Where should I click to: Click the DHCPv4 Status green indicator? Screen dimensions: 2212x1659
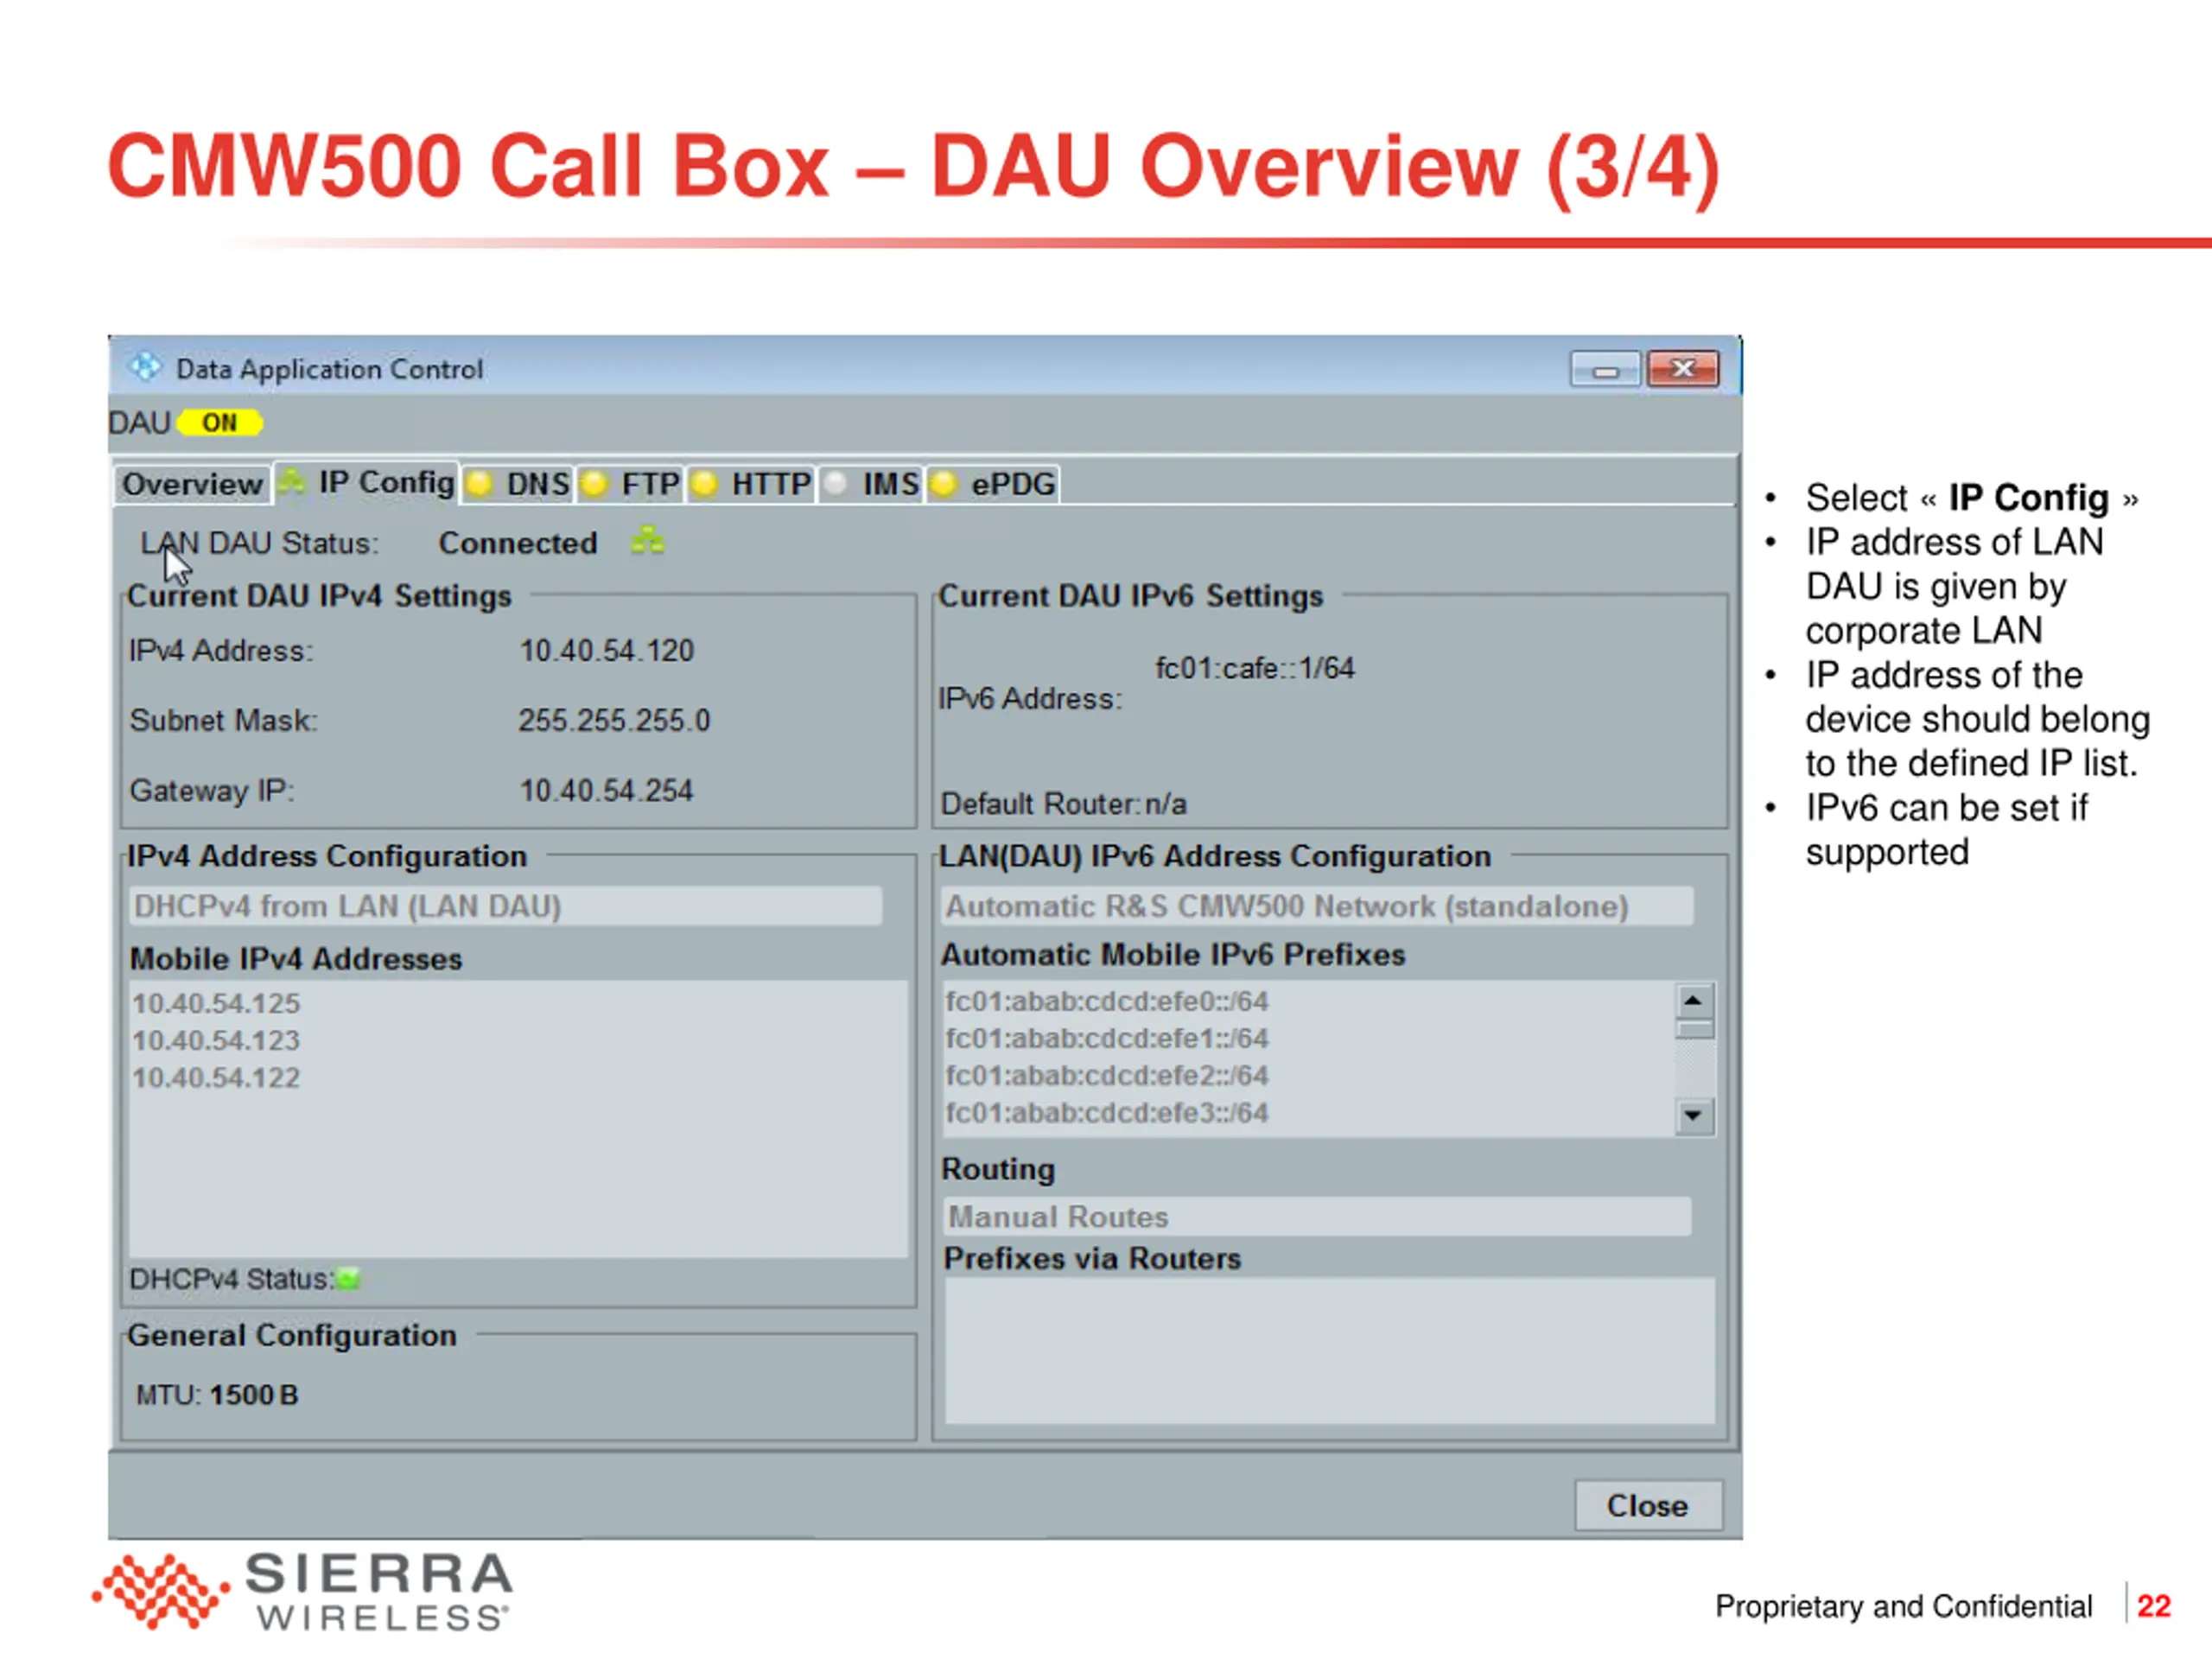348,1279
